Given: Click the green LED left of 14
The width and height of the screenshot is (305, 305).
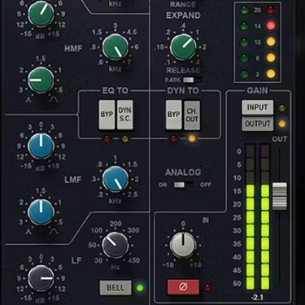Looking at the screenshot, I should coord(245,26).
